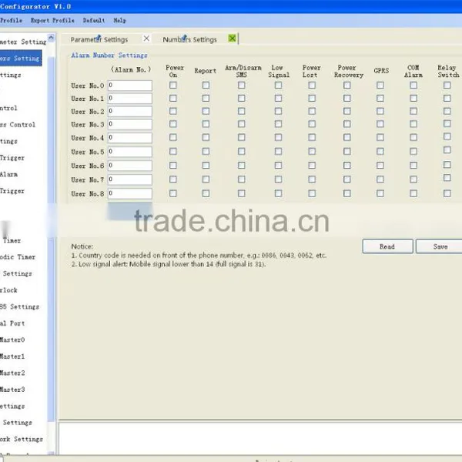Enable Power Recovery for User No.5

tap(347, 152)
